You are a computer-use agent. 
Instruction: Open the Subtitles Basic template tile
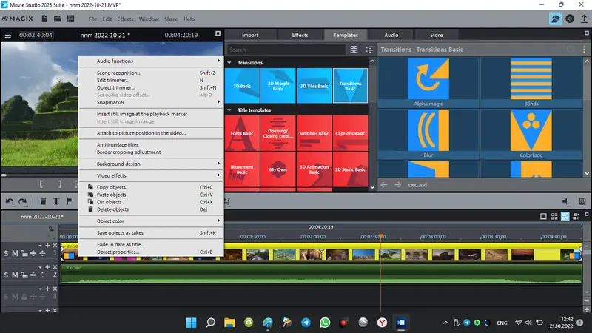[314, 133]
